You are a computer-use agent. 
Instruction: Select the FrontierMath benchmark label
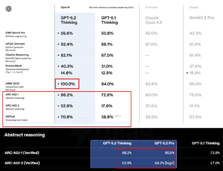pos(14,66)
